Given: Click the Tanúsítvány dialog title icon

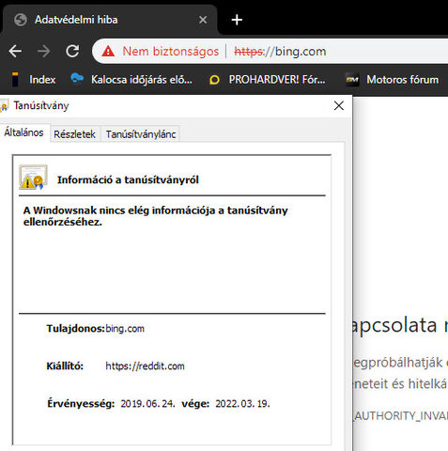Looking at the screenshot, I should point(4,106).
